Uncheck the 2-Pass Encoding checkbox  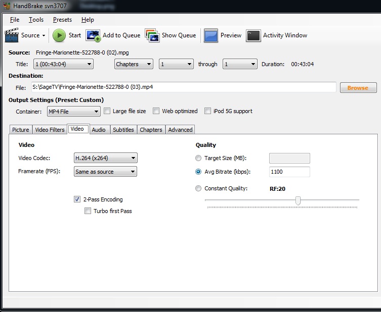coord(77,199)
